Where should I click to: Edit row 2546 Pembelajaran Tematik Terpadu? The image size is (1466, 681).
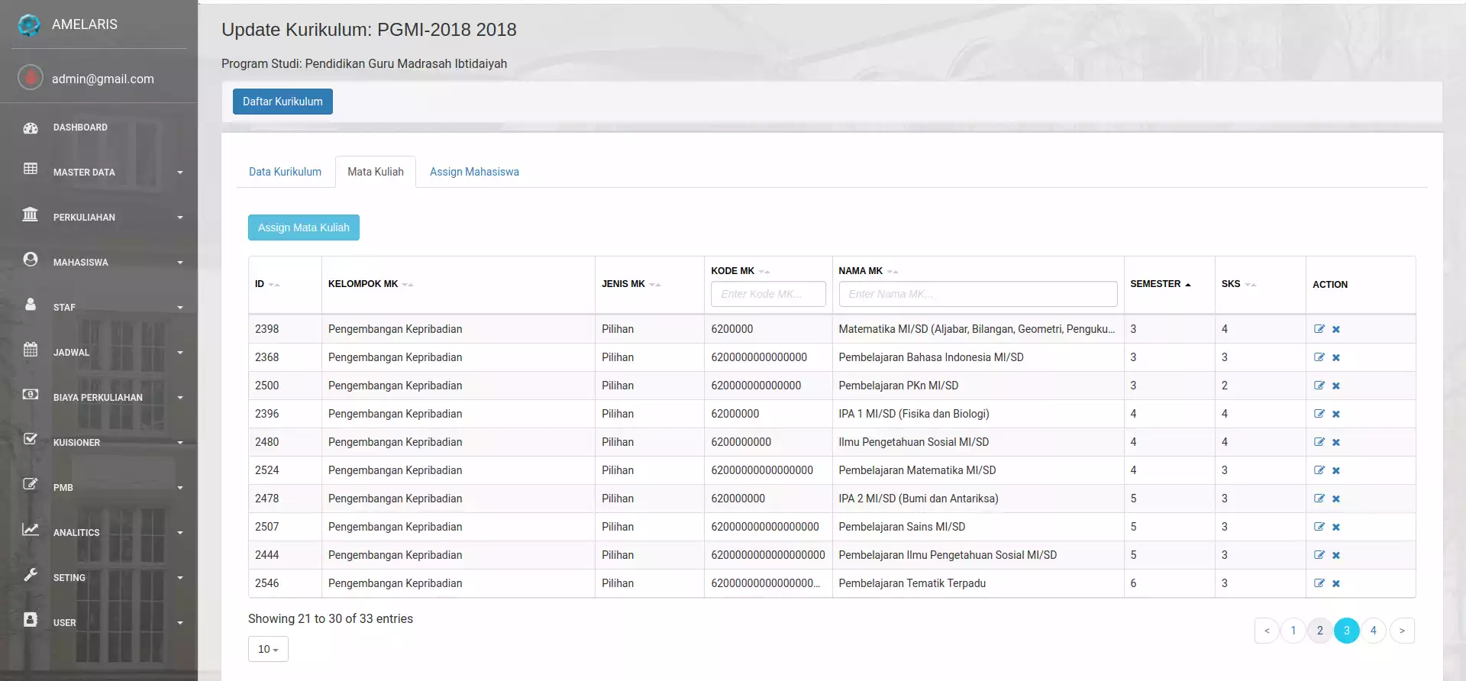click(x=1319, y=583)
